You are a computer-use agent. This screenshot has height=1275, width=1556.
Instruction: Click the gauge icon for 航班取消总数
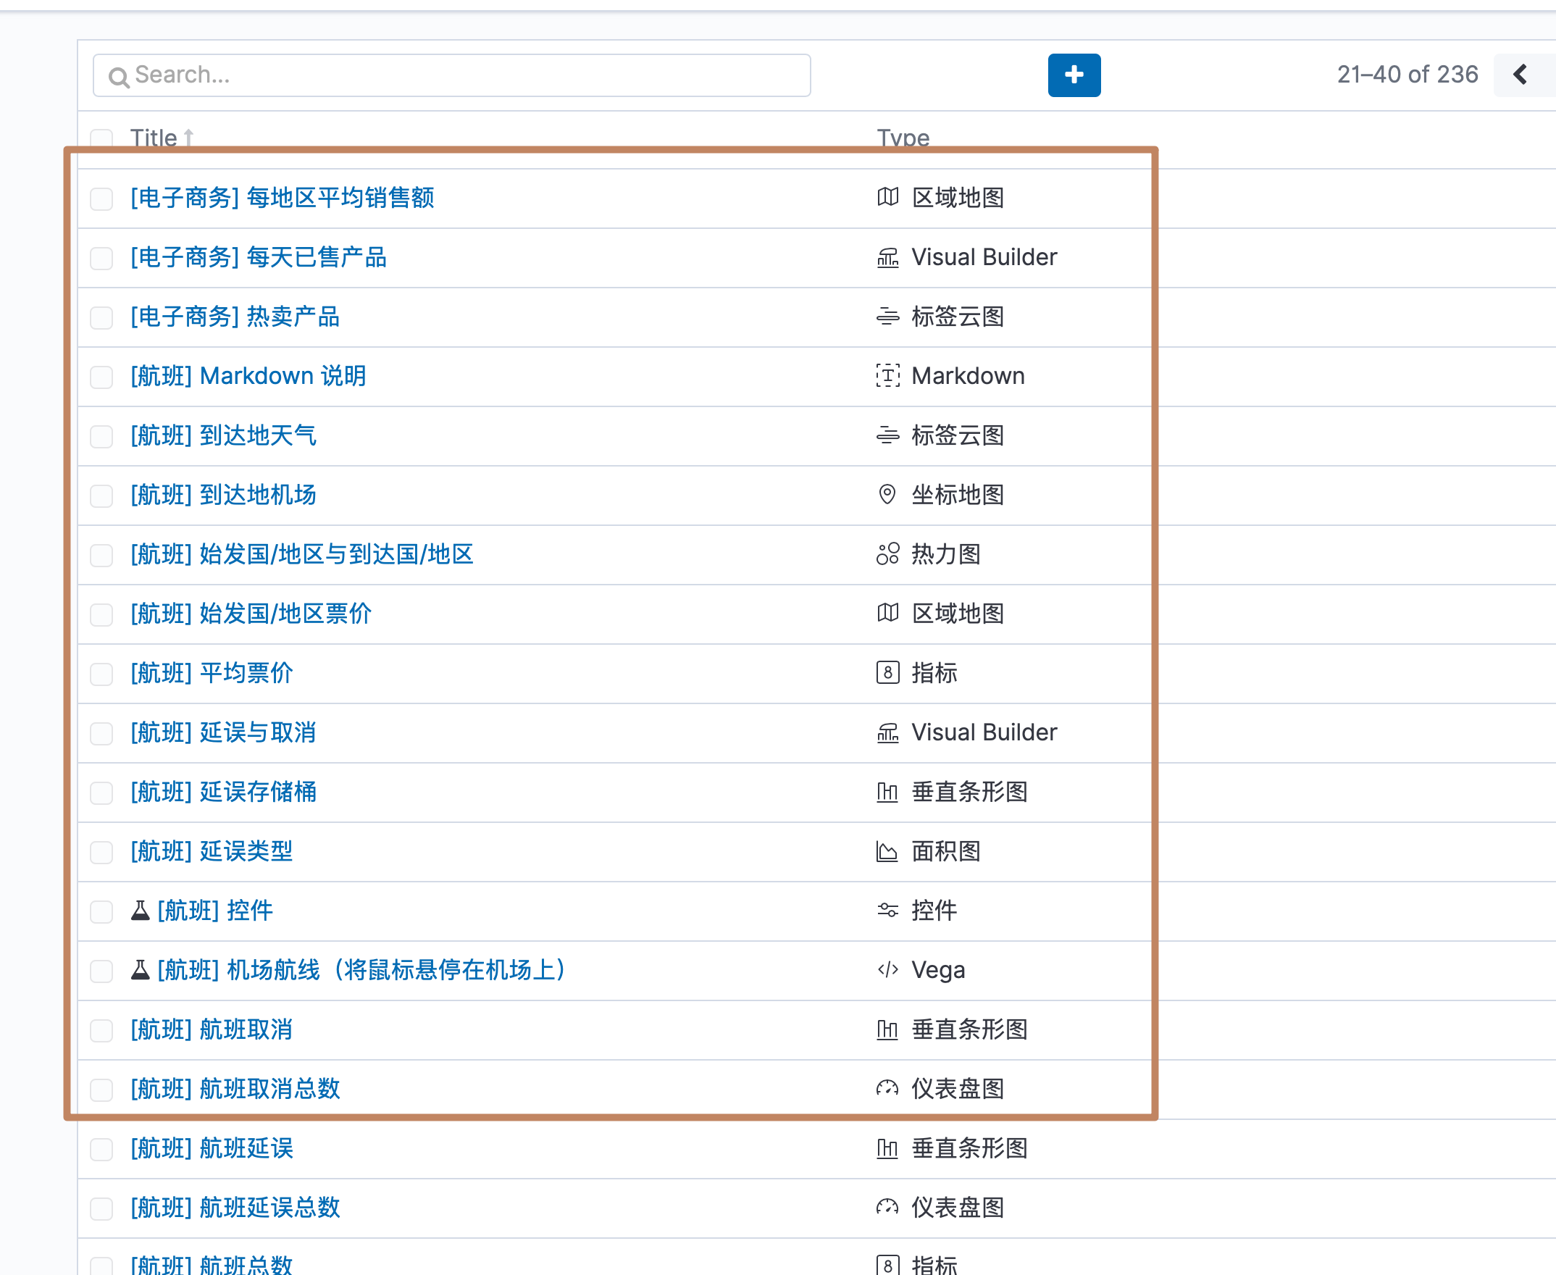tap(887, 1088)
